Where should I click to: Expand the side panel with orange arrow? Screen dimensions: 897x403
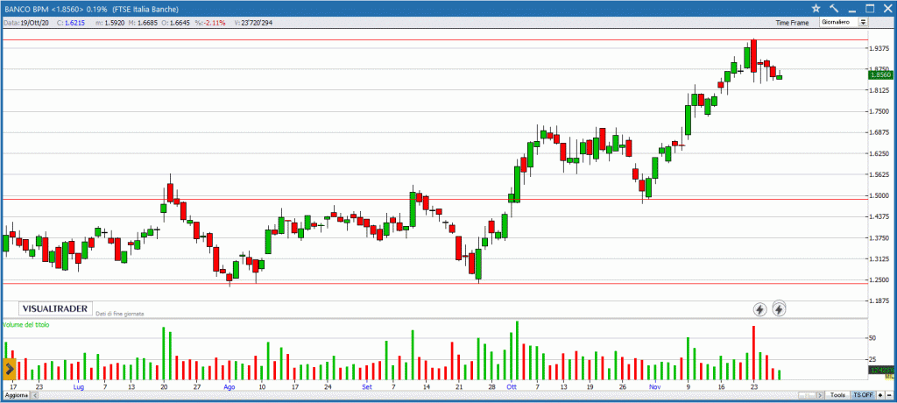pyautogui.click(x=9, y=369)
